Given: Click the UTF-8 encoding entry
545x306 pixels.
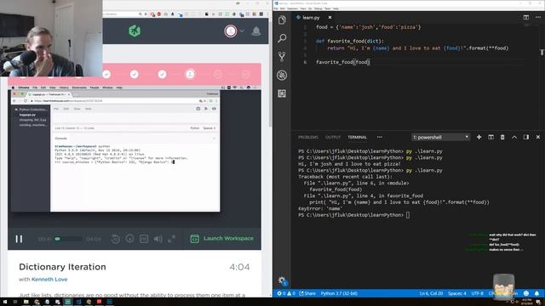Looking at the screenshot, I should click(477, 293).
